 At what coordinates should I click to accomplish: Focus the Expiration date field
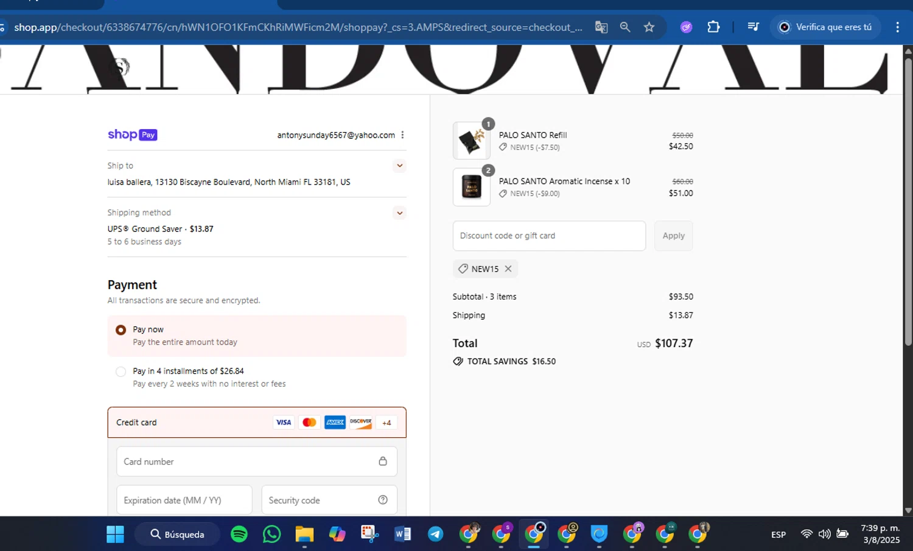[x=184, y=500]
